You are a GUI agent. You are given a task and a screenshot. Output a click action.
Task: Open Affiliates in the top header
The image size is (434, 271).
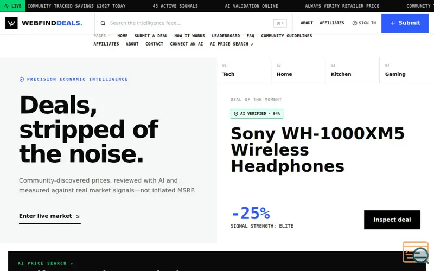[332, 23]
